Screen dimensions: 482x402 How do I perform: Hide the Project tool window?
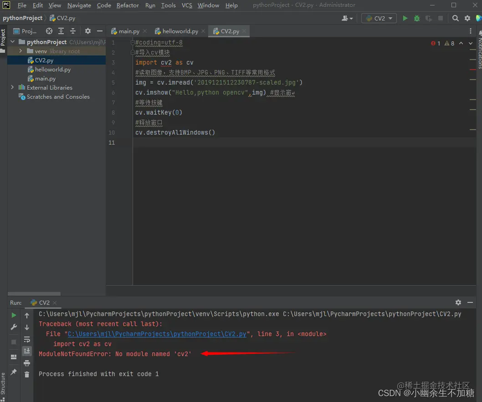[100, 31]
